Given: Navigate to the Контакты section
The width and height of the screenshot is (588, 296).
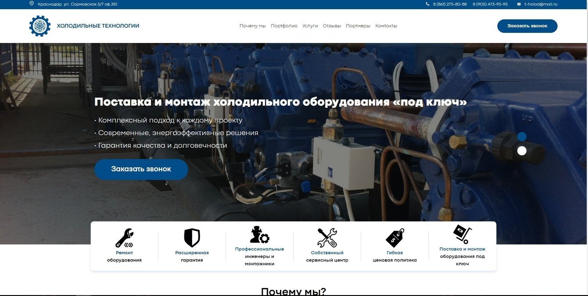Looking at the screenshot, I should (386, 25).
